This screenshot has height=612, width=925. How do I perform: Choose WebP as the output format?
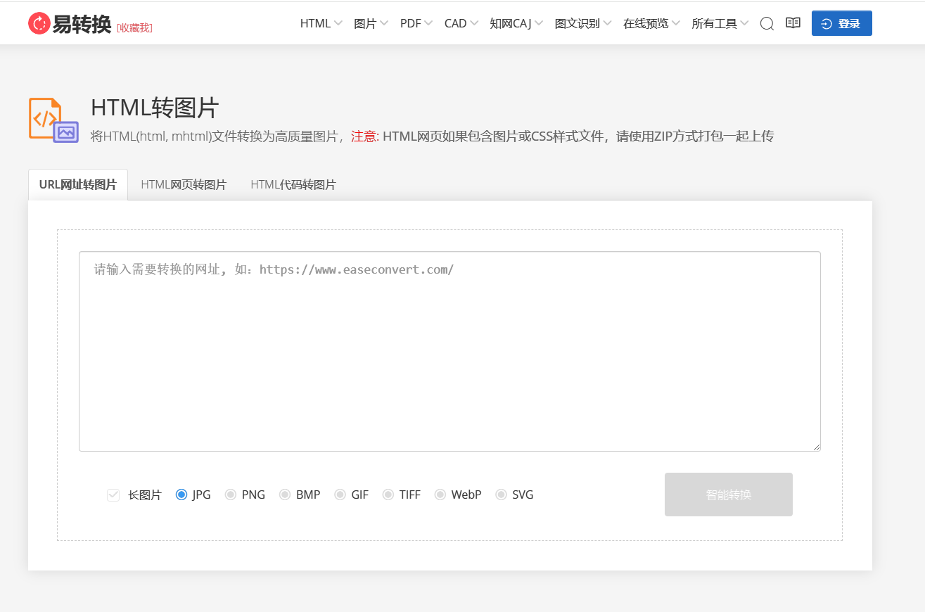pyautogui.click(x=440, y=495)
